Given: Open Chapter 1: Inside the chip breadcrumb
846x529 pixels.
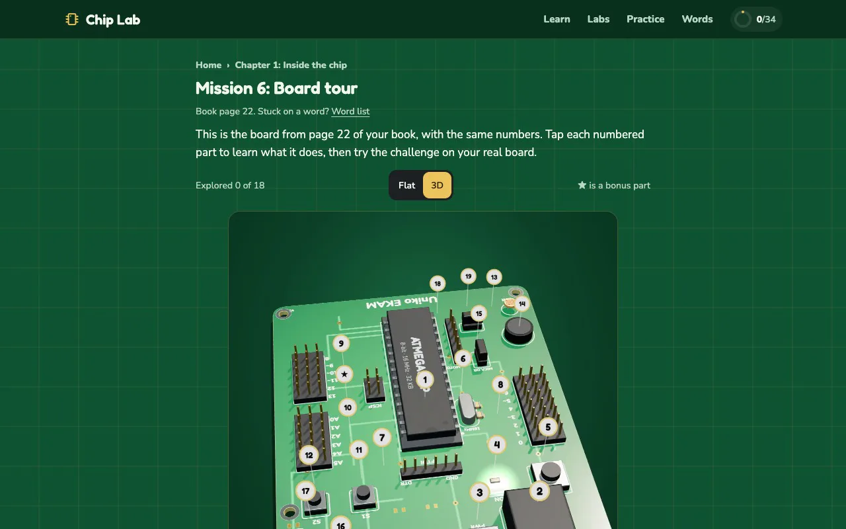Looking at the screenshot, I should [291, 65].
